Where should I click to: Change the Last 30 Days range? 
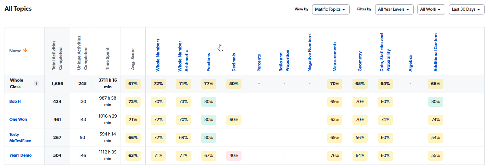[x=467, y=9]
